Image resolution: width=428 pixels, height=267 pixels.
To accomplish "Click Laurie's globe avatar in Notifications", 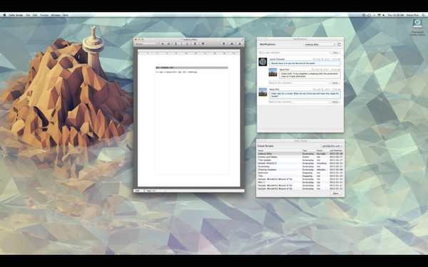I will coord(263,62).
